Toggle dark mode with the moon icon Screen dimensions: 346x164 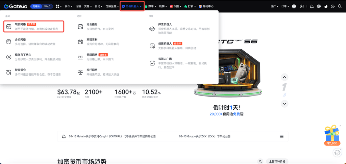coord(326,6)
